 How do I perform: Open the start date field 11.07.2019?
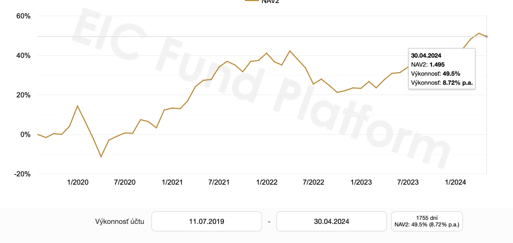[206, 221]
